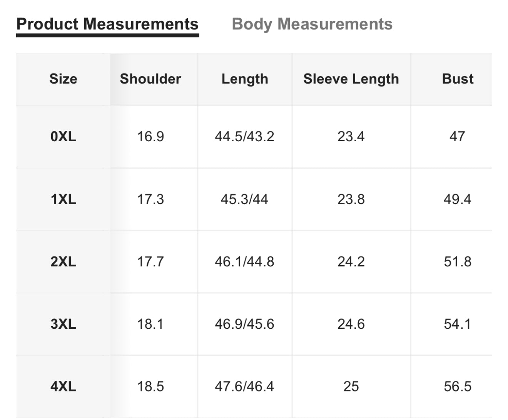Viewport: 508px width, 420px height.
Task: Select the 3XL size row label
Action: coord(63,324)
